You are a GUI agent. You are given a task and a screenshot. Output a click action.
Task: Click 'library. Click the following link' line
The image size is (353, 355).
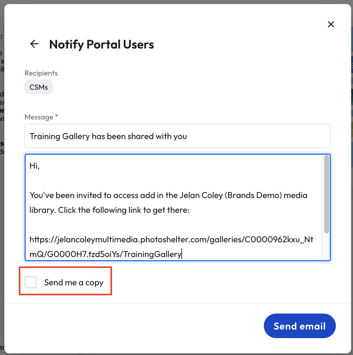click(x=109, y=210)
